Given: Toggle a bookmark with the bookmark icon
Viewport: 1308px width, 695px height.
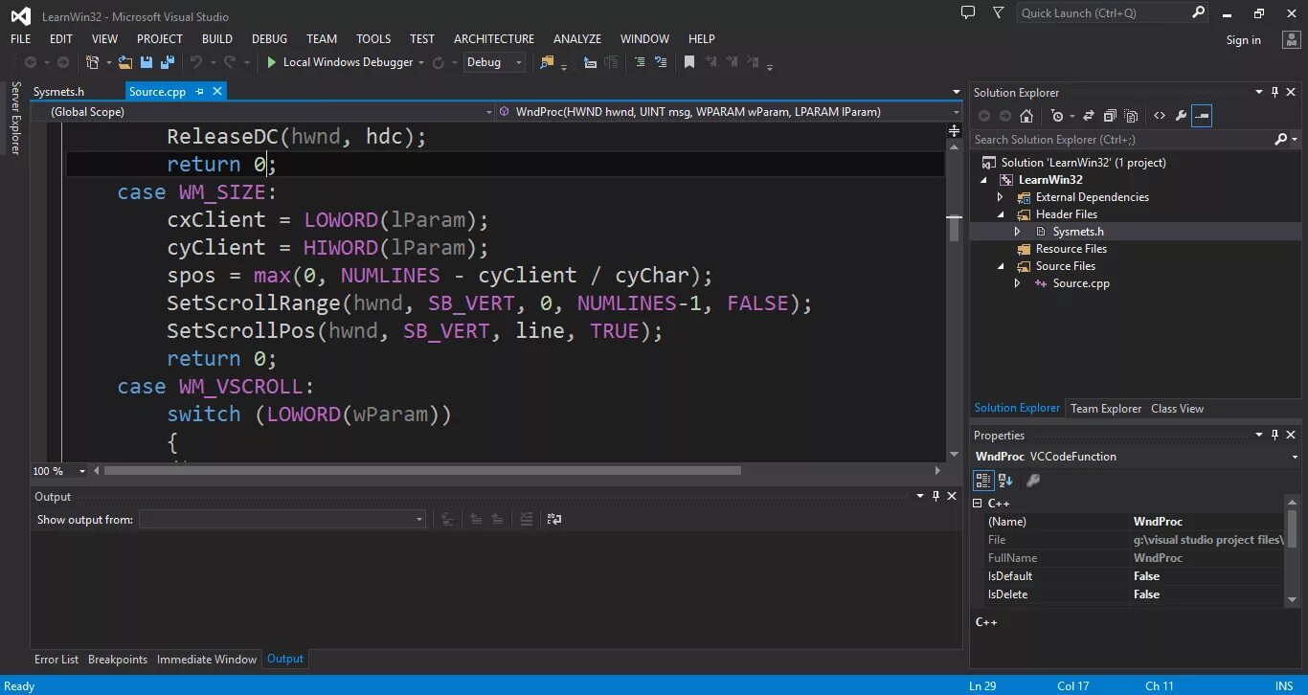Looking at the screenshot, I should click(688, 62).
